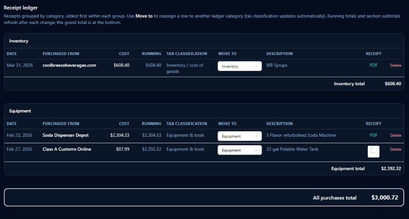
Task: Click the Equipment table's Purchased From header
Action: [x=61, y=124]
